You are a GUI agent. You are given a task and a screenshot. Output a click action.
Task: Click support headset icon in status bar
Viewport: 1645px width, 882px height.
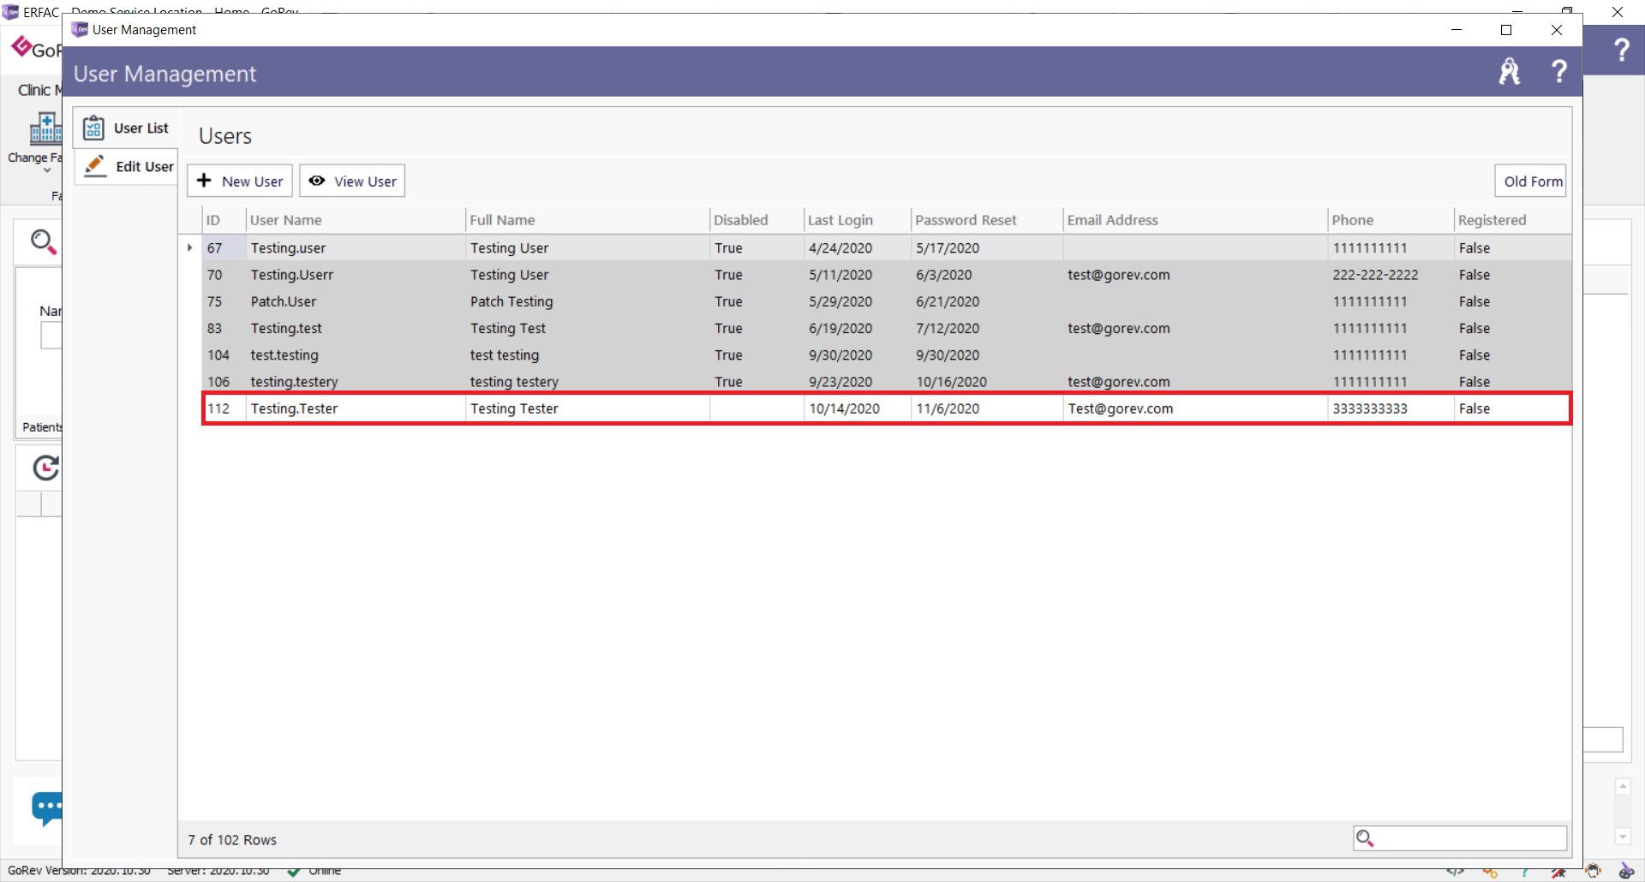pos(1593,873)
